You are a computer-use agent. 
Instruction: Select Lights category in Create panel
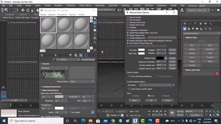[193, 29]
